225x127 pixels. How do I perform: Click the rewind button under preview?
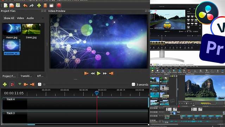pyautogui.click(x=93, y=73)
